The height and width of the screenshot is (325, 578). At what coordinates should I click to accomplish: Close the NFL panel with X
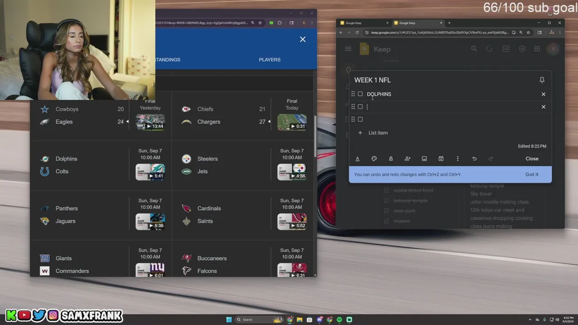(303, 39)
